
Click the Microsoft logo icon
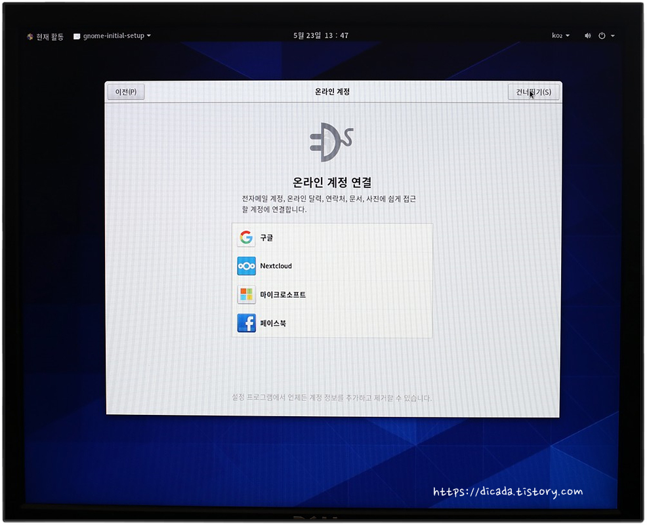(x=246, y=295)
